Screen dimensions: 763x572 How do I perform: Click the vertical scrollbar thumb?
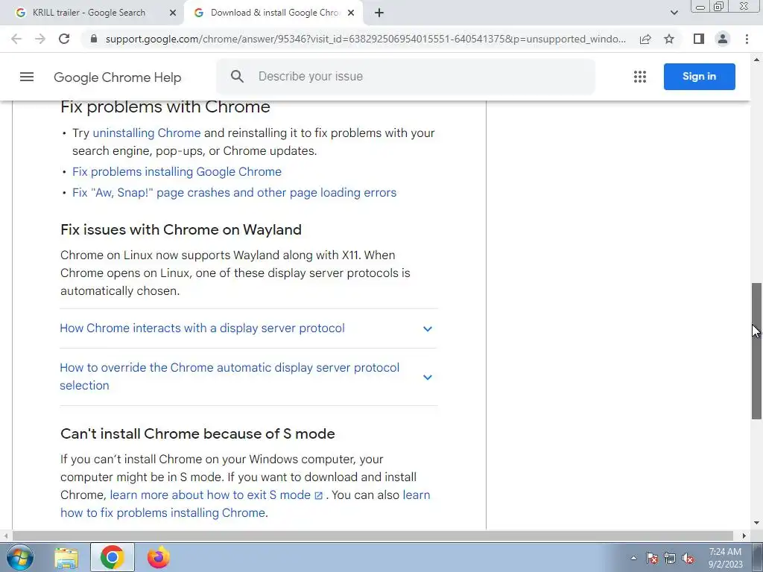757,351
